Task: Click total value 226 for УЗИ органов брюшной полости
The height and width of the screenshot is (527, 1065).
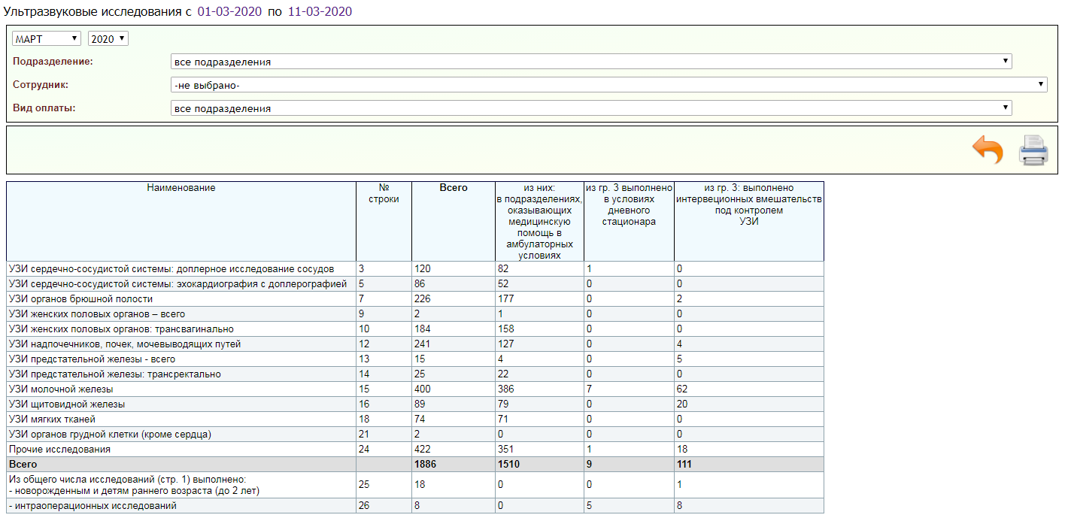Action: tap(423, 299)
